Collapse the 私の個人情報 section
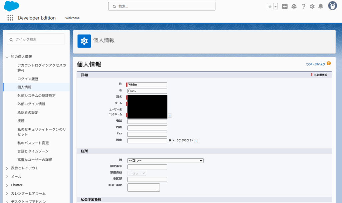342x203 pixels. [7, 57]
